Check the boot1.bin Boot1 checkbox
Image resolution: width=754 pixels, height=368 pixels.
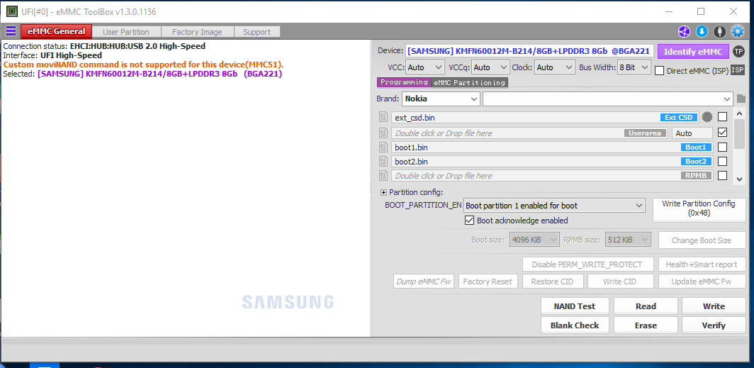(722, 147)
